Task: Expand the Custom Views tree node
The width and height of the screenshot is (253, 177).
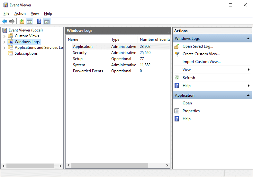Action: click(x=4, y=36)
